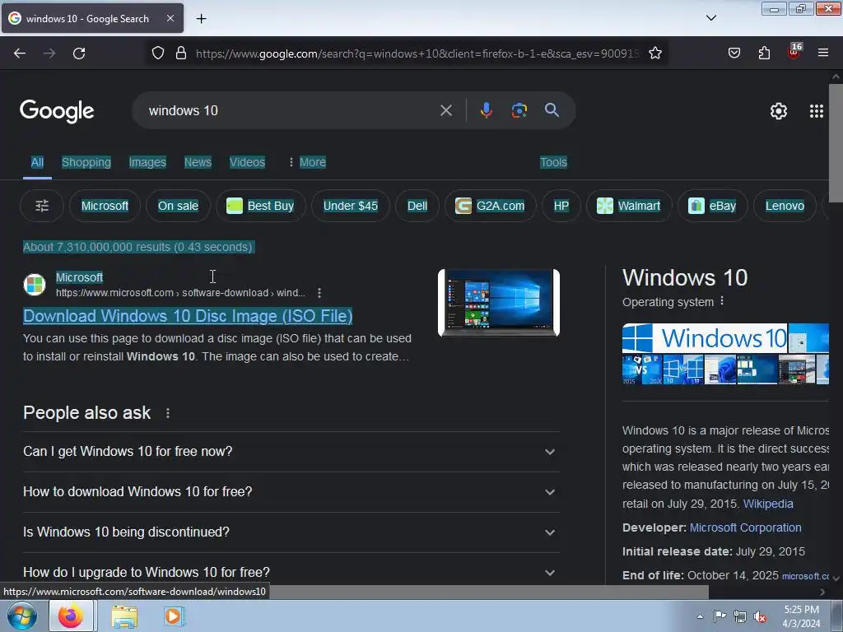
Task: Reload the current page
Action: tap(79, 53)
